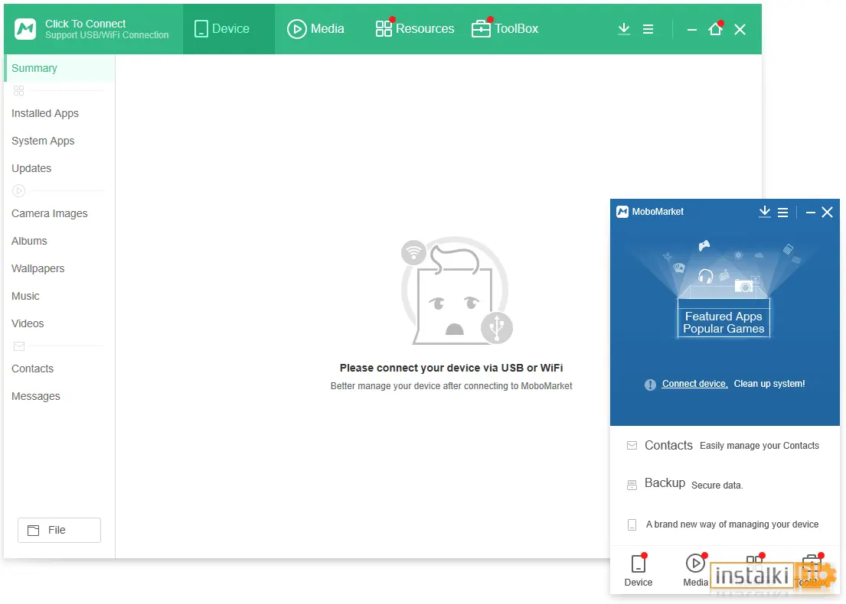The width and height of the screenshot is (846, 604).
Task: Click the USB icon on connect illustration
Action: point(497,327)
